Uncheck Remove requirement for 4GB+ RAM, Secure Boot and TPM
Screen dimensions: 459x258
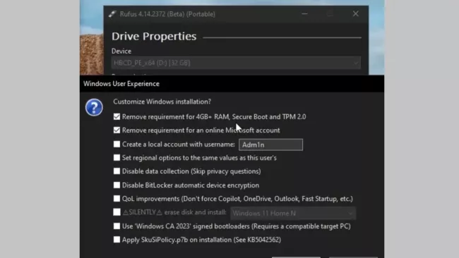[117, 116]
